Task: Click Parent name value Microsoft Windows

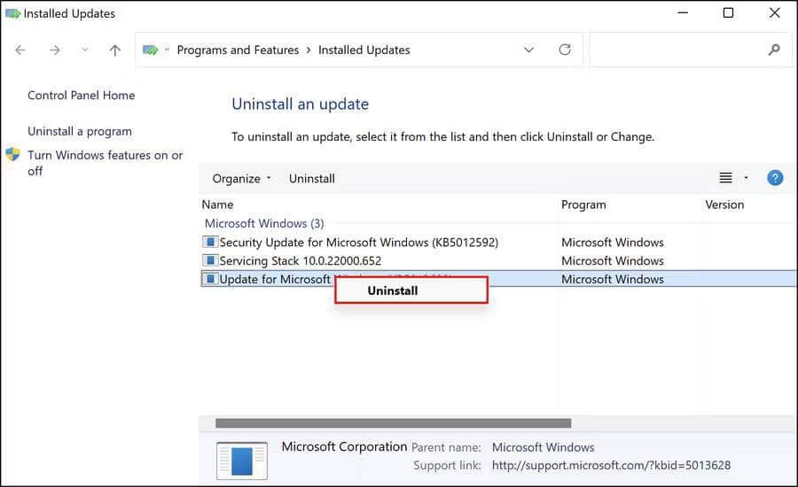Action: click(x=543, y=447)
